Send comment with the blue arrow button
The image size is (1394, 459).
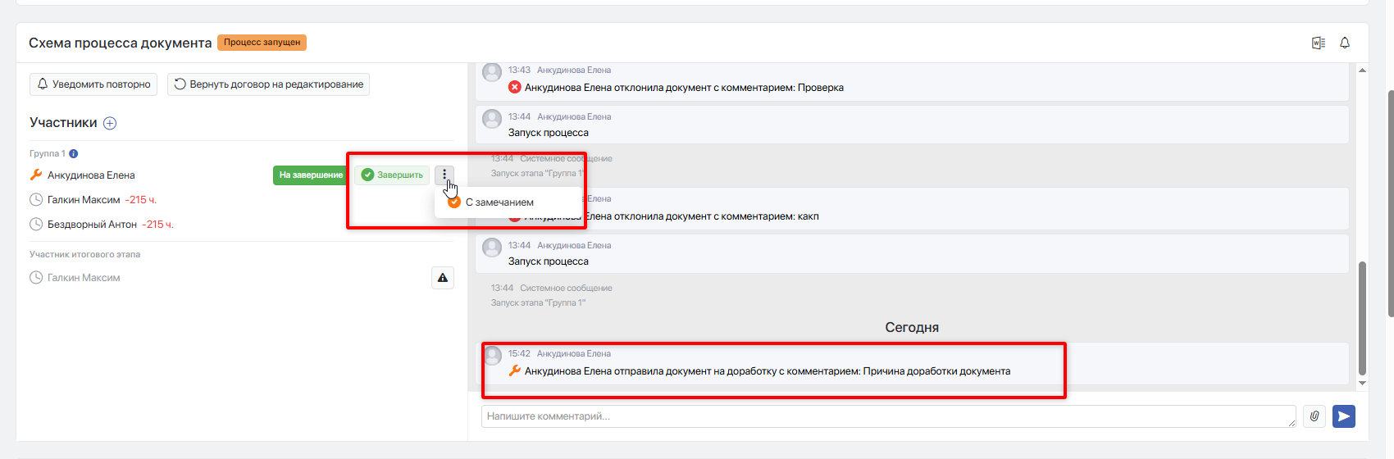point(1344,416)
